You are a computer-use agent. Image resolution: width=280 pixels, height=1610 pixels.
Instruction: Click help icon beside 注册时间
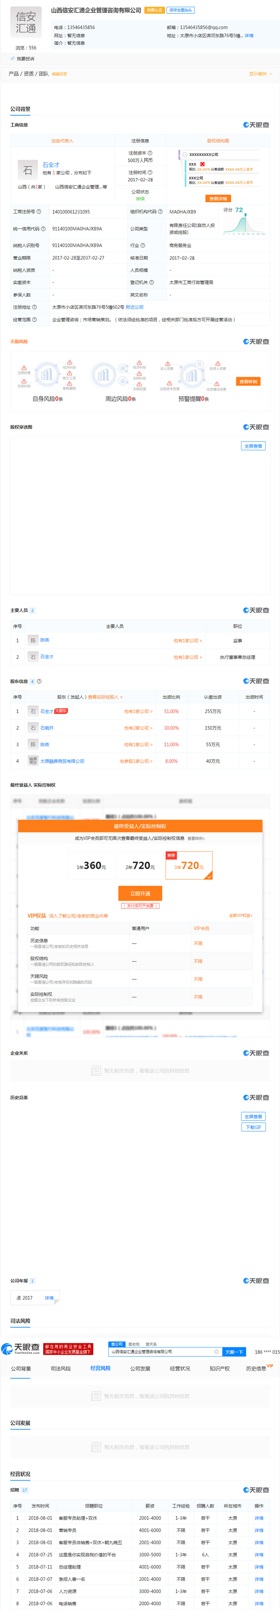pos(150,173)
